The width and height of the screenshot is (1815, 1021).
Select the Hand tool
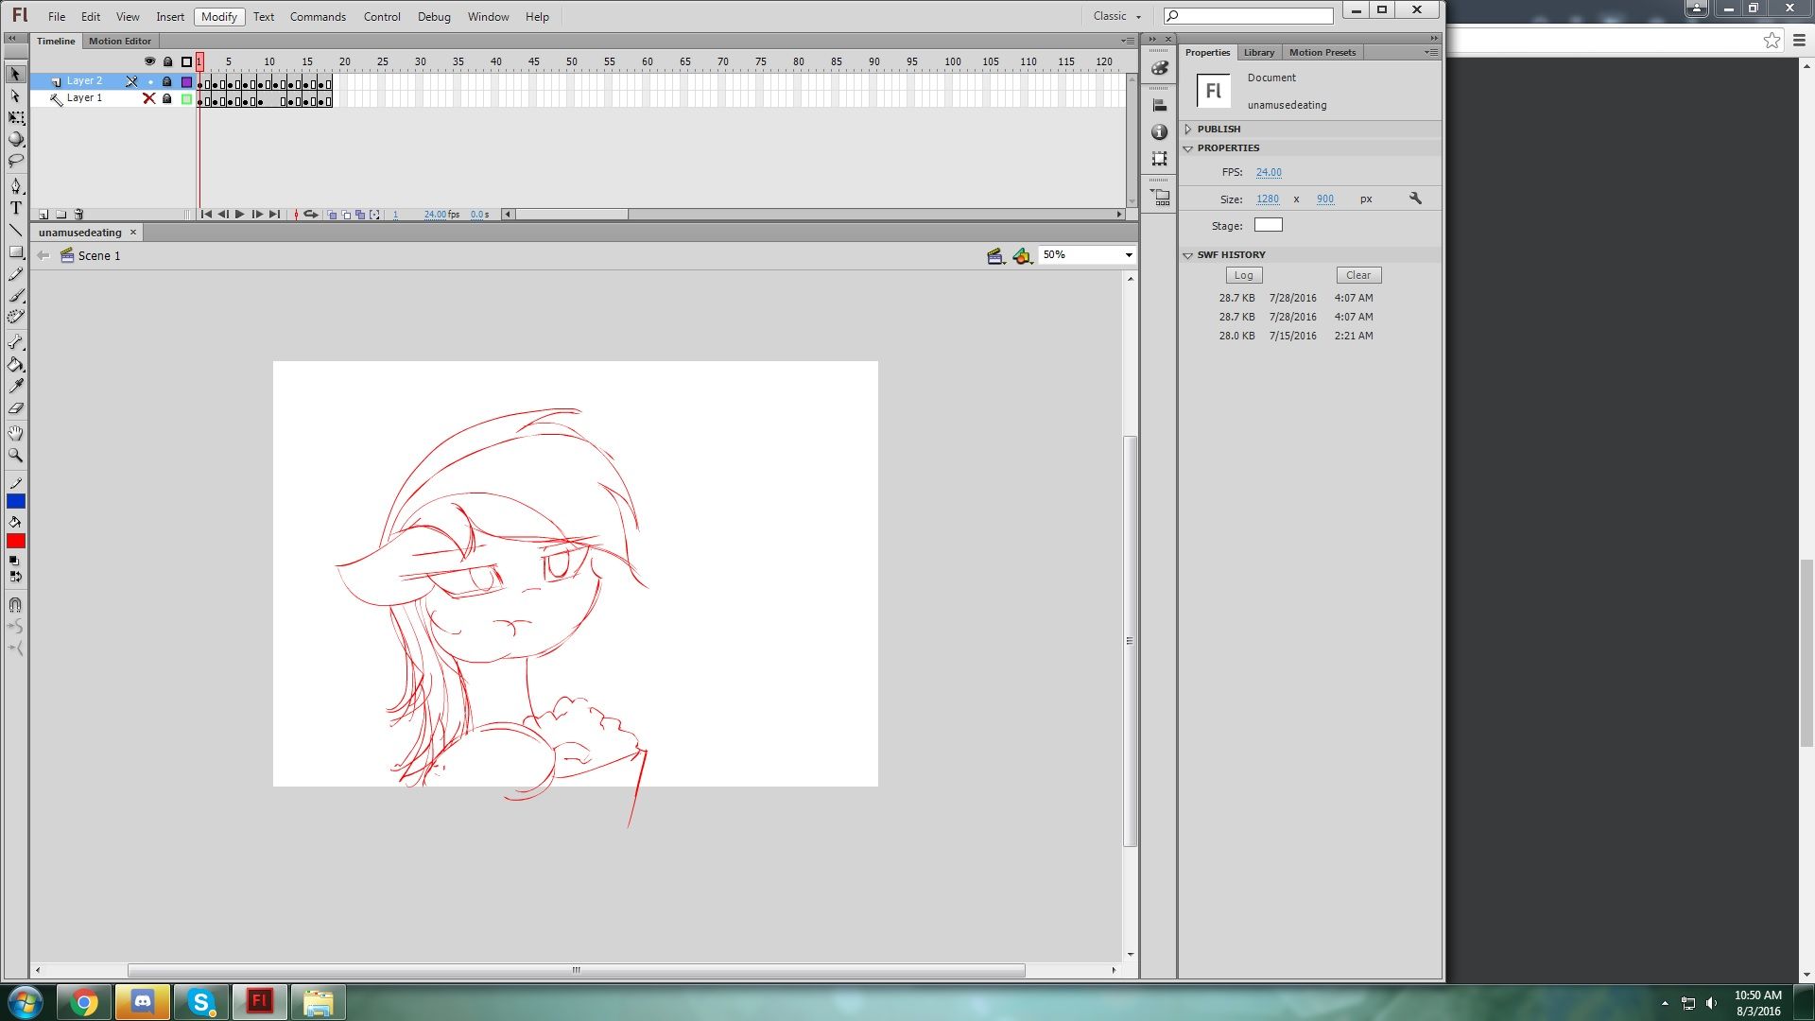tap(16, 433)
